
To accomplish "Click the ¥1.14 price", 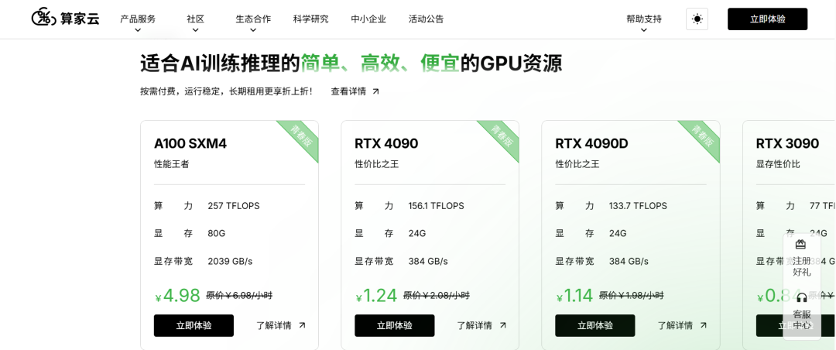I will tap(574, 296).
